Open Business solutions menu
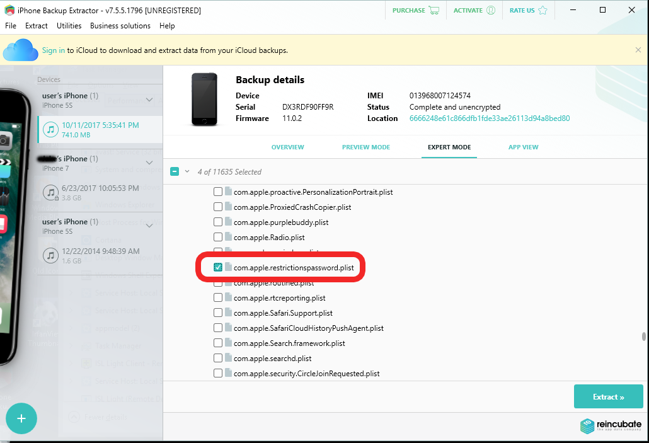 tap(120, 26)
